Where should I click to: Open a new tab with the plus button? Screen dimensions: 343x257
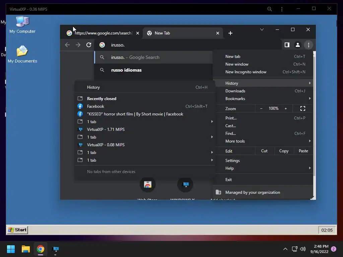tap(230, 33)
